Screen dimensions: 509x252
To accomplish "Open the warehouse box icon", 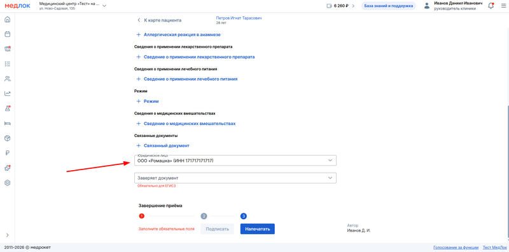I will tap(8, 138).
